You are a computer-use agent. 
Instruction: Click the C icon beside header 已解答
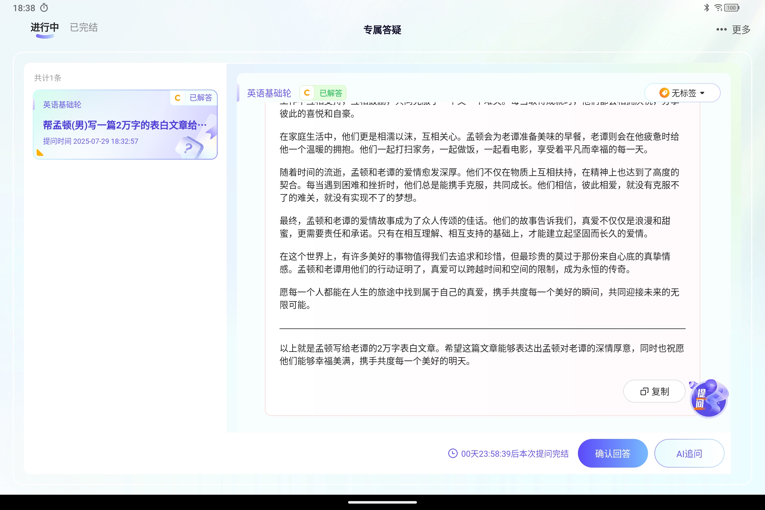point(307,93)
